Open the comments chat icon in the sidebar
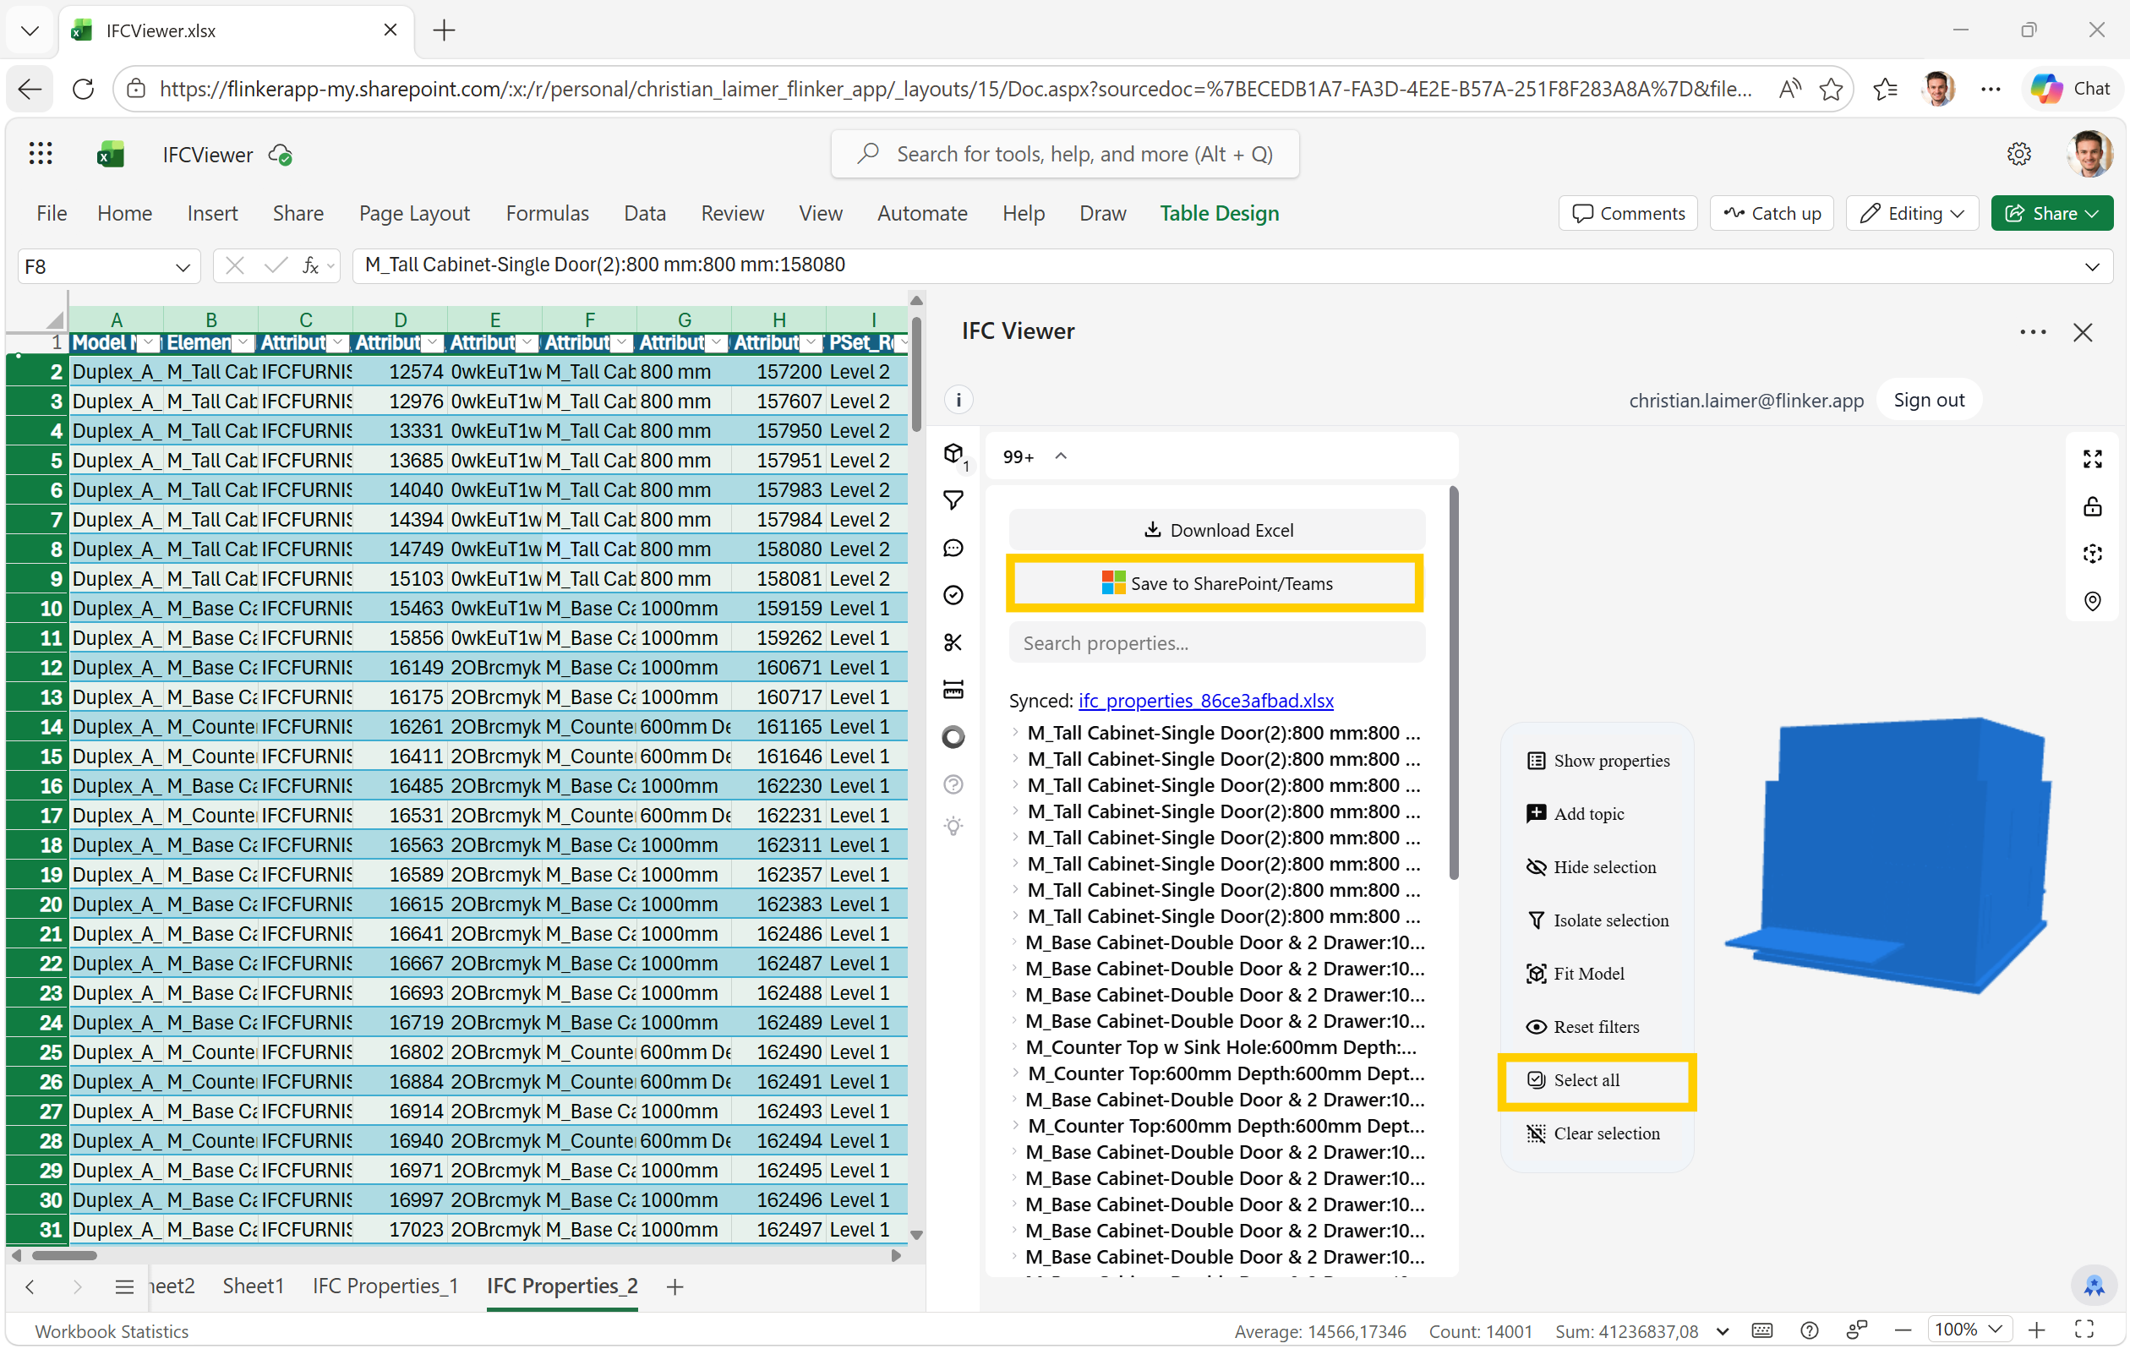2130x1349 pixels. [x=953, y=548]
